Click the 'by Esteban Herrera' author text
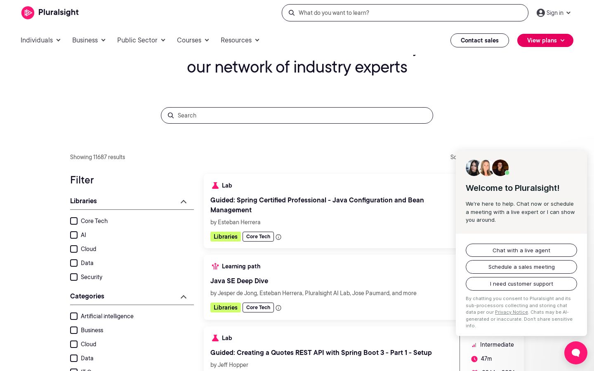The width and height of the screenshot is (594, 371). point(236,222)
